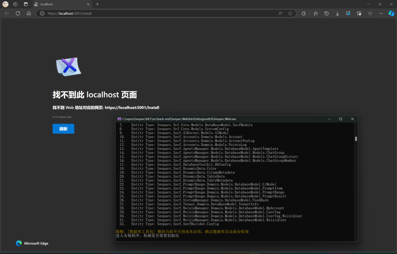The image size is (397, 254).
Task: Minimize the Senparc.Web.exe console window
Action: click(329, 119)
